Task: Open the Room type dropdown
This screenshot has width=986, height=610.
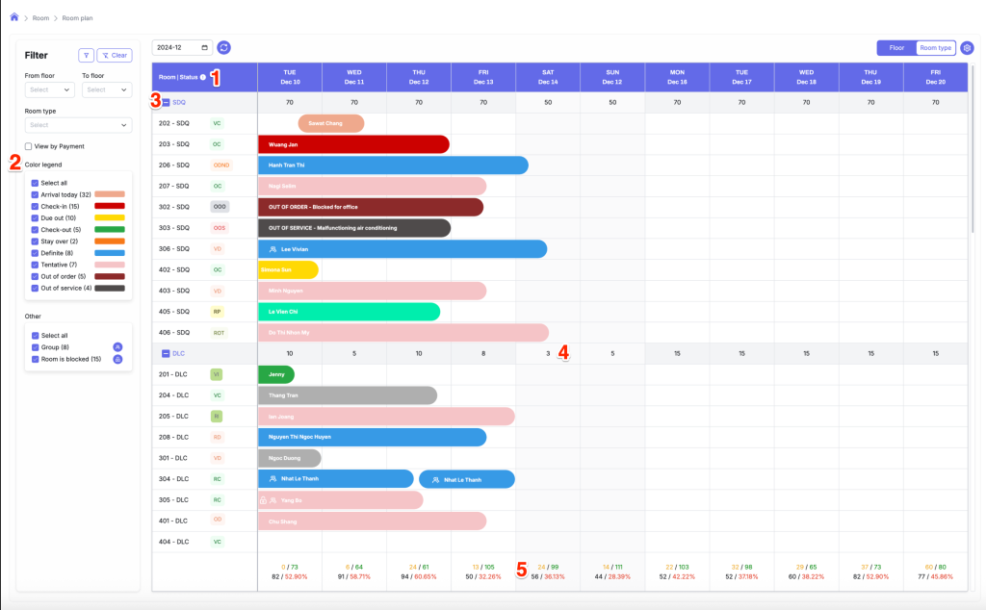Action: tap(78, 125)
